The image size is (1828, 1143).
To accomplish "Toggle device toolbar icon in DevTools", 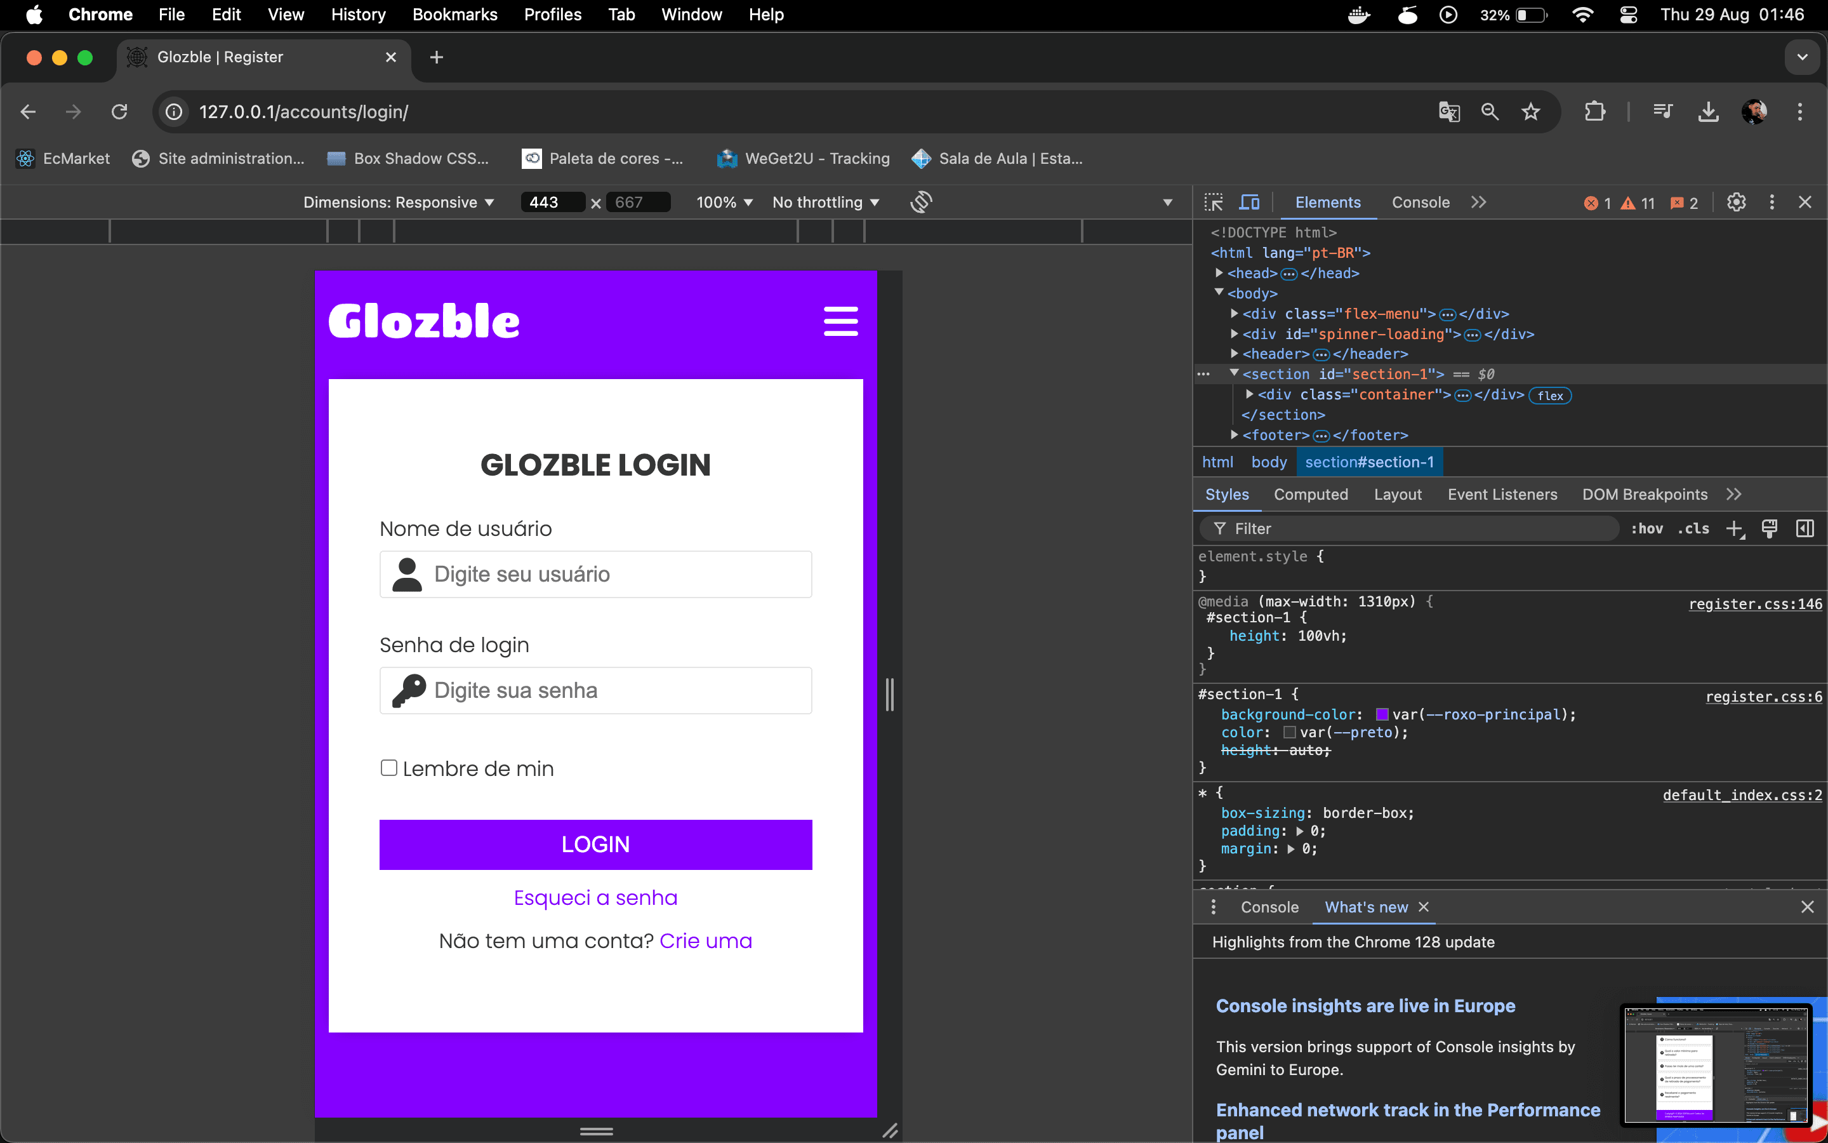I will [x=1249, y=203].
